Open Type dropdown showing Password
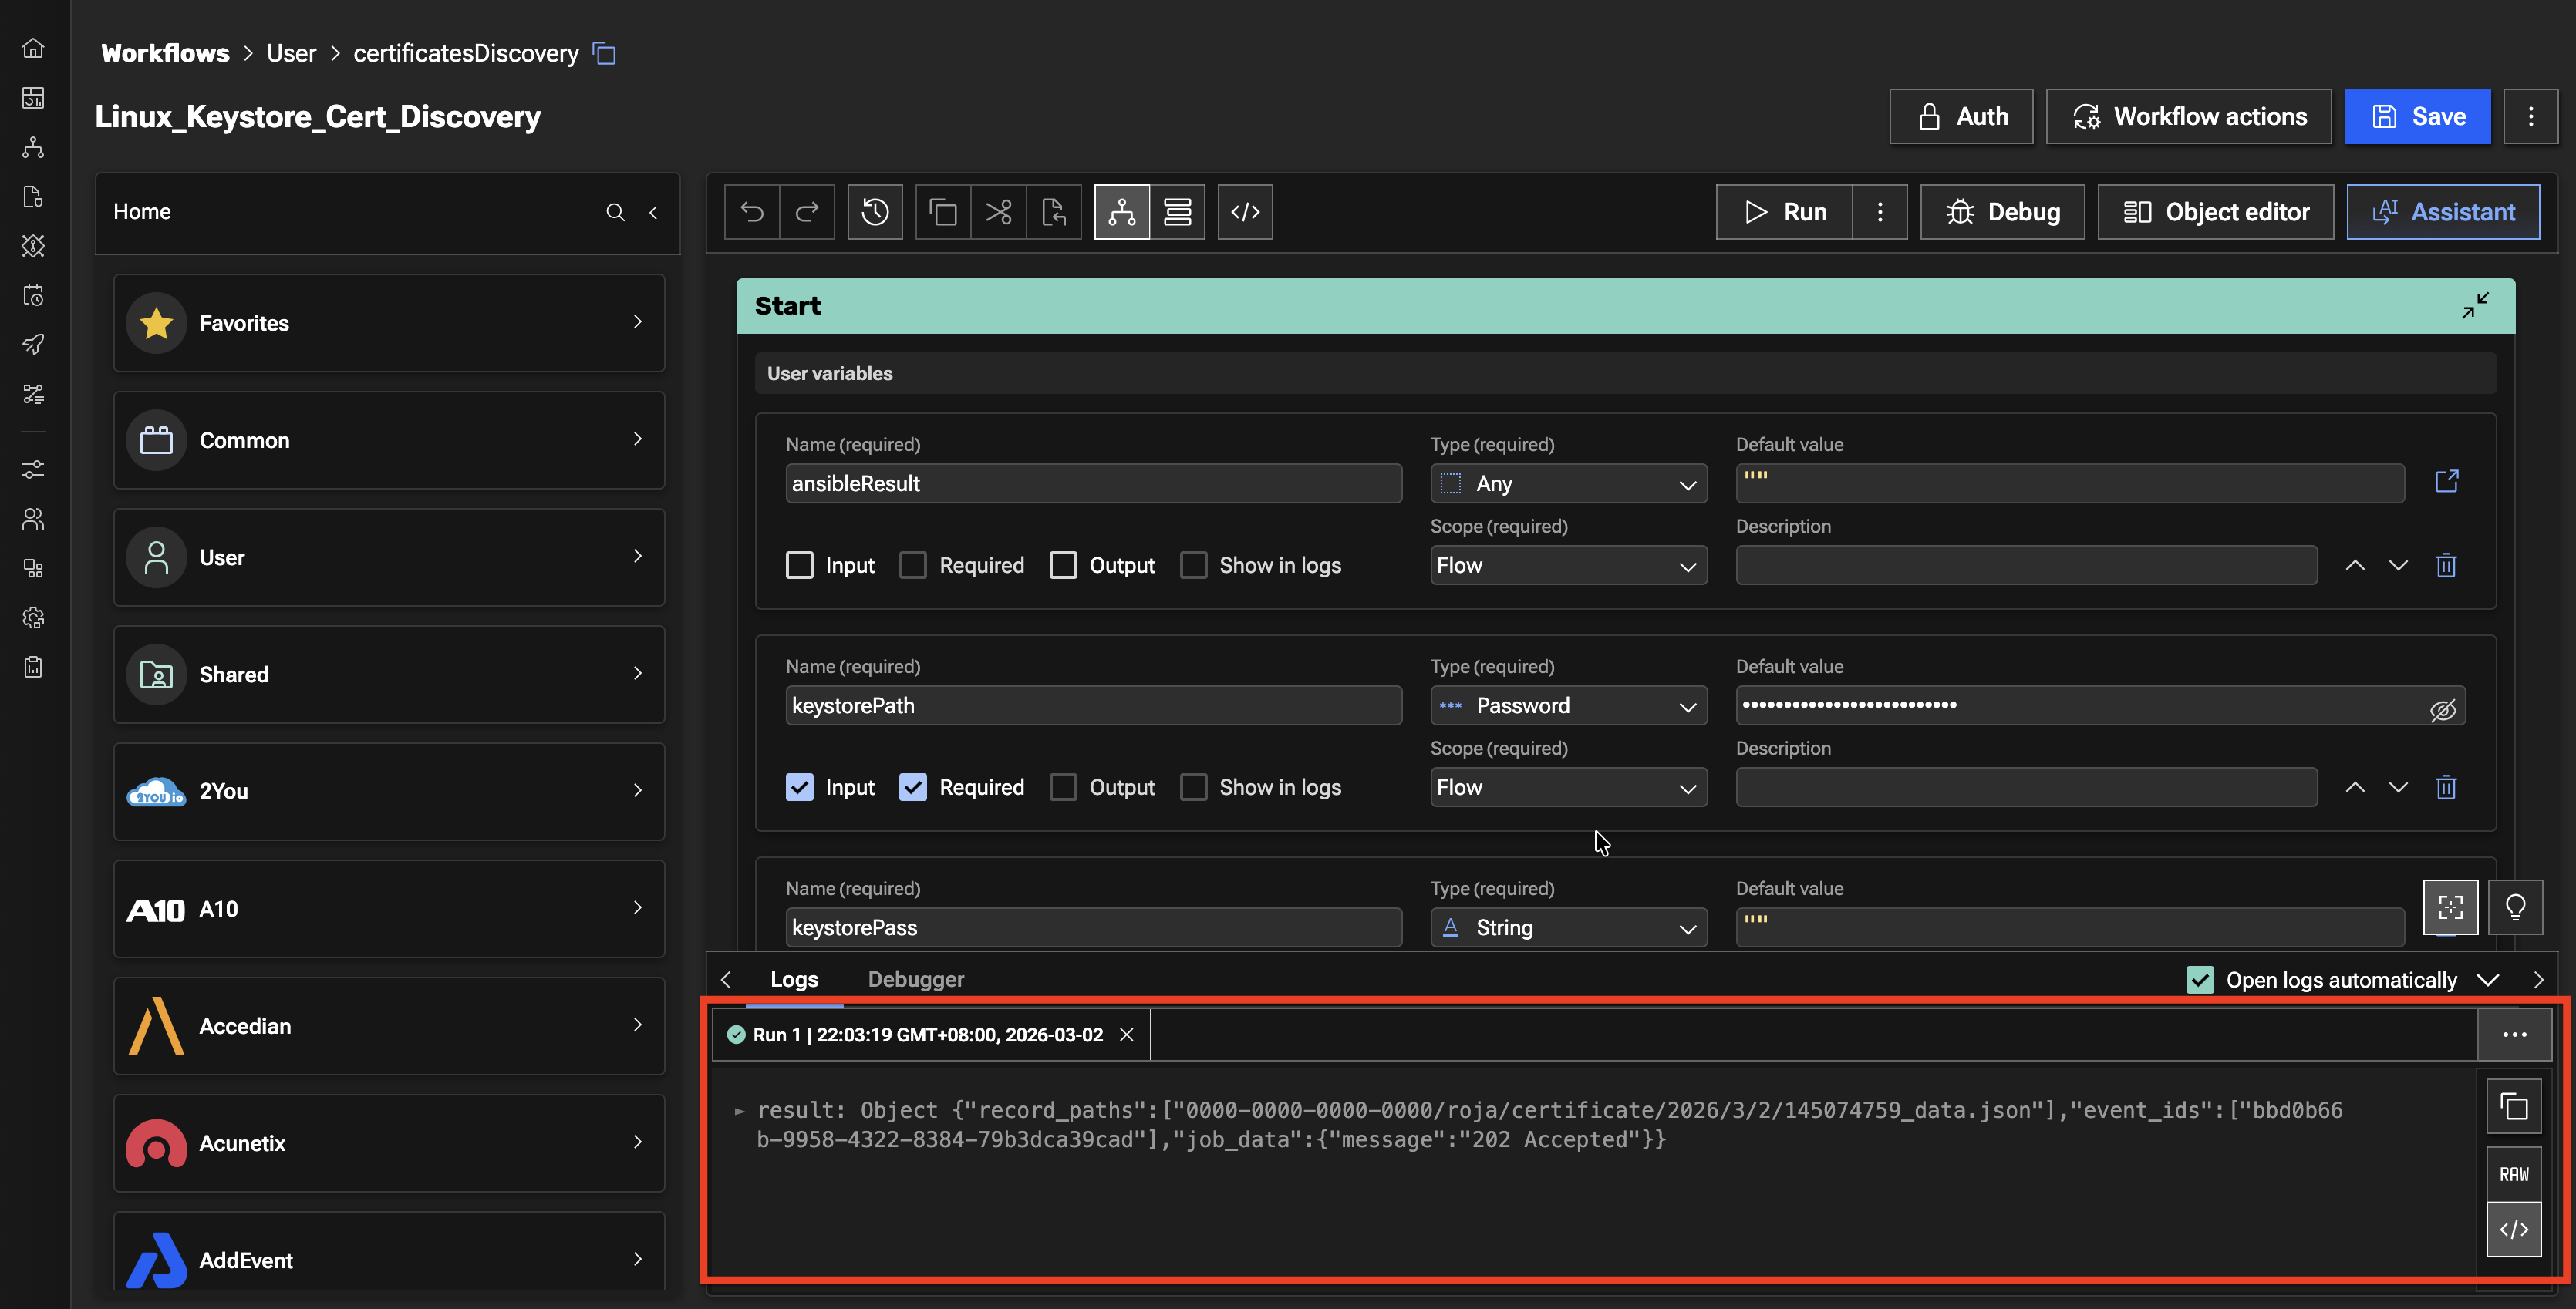This screenshot has height=1309, width=2576. [x=1567, y=706]
